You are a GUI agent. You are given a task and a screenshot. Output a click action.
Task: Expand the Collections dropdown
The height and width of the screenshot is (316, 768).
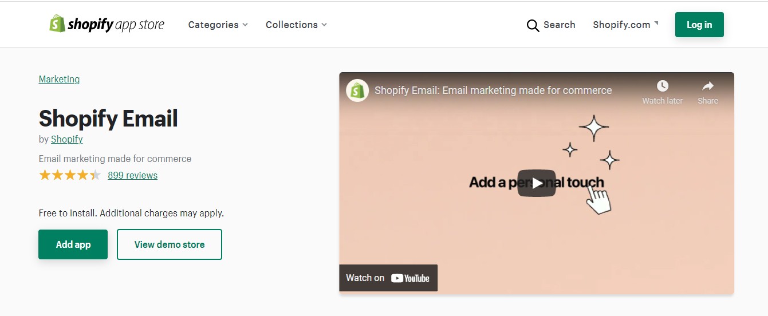(296, 25)
